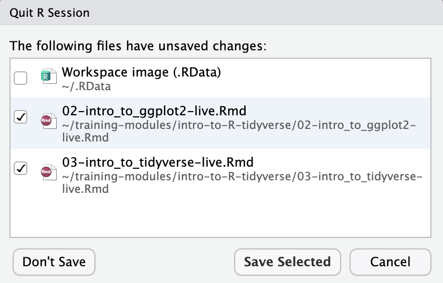Click the gray folder path under 03-intro_to_tidyverse-live.Rmd

[241, 177]
